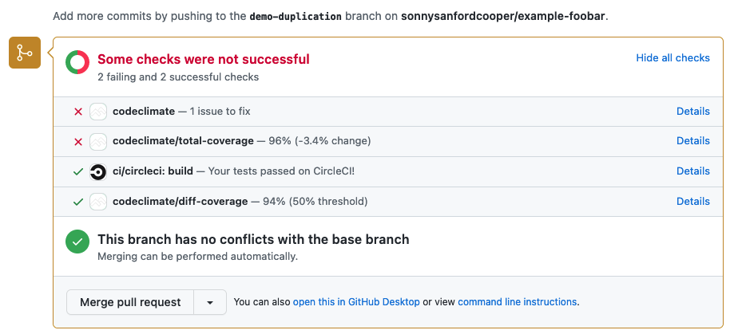Click the green checkmark beside diff-coverage

(x=78, y=202)
